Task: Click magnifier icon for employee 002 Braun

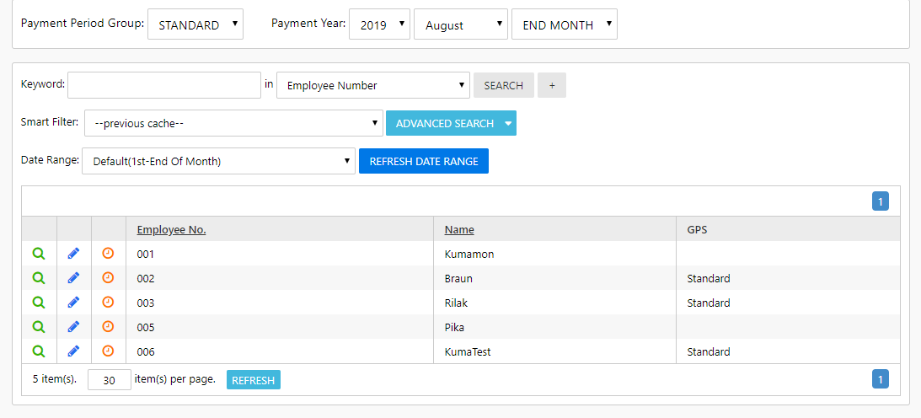Action: click(39, 278)
